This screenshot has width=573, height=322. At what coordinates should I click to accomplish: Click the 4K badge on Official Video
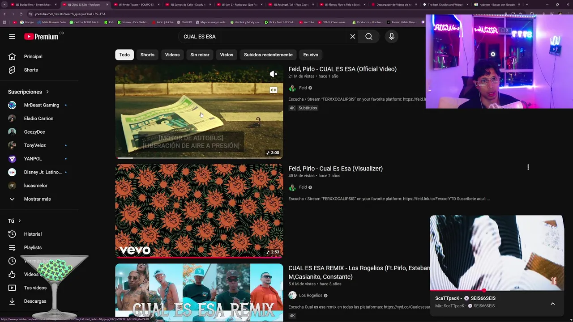pyautogui.click(x=292, y=108)
